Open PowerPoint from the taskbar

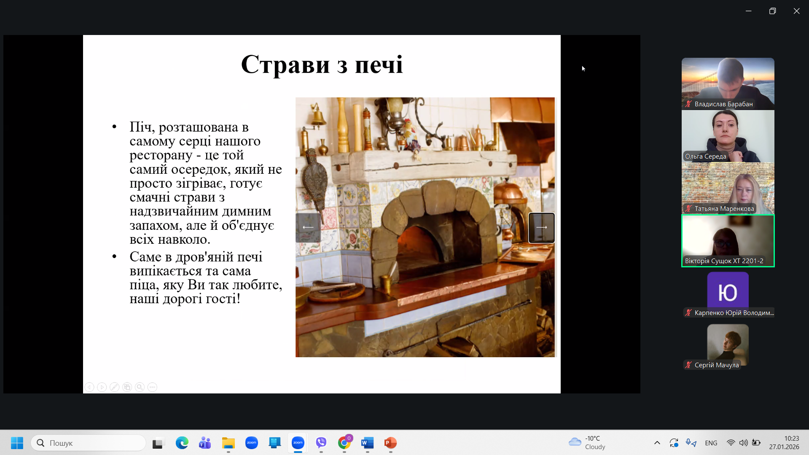[x=390, y=443]
